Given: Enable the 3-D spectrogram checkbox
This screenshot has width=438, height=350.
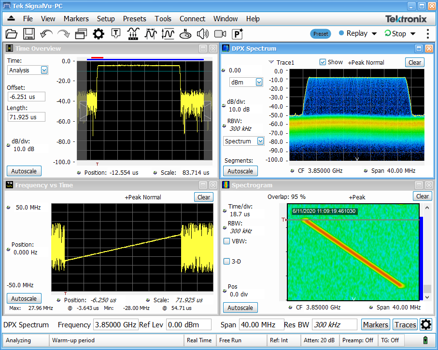Looking at the screenshot, I should tap(227, 261).
